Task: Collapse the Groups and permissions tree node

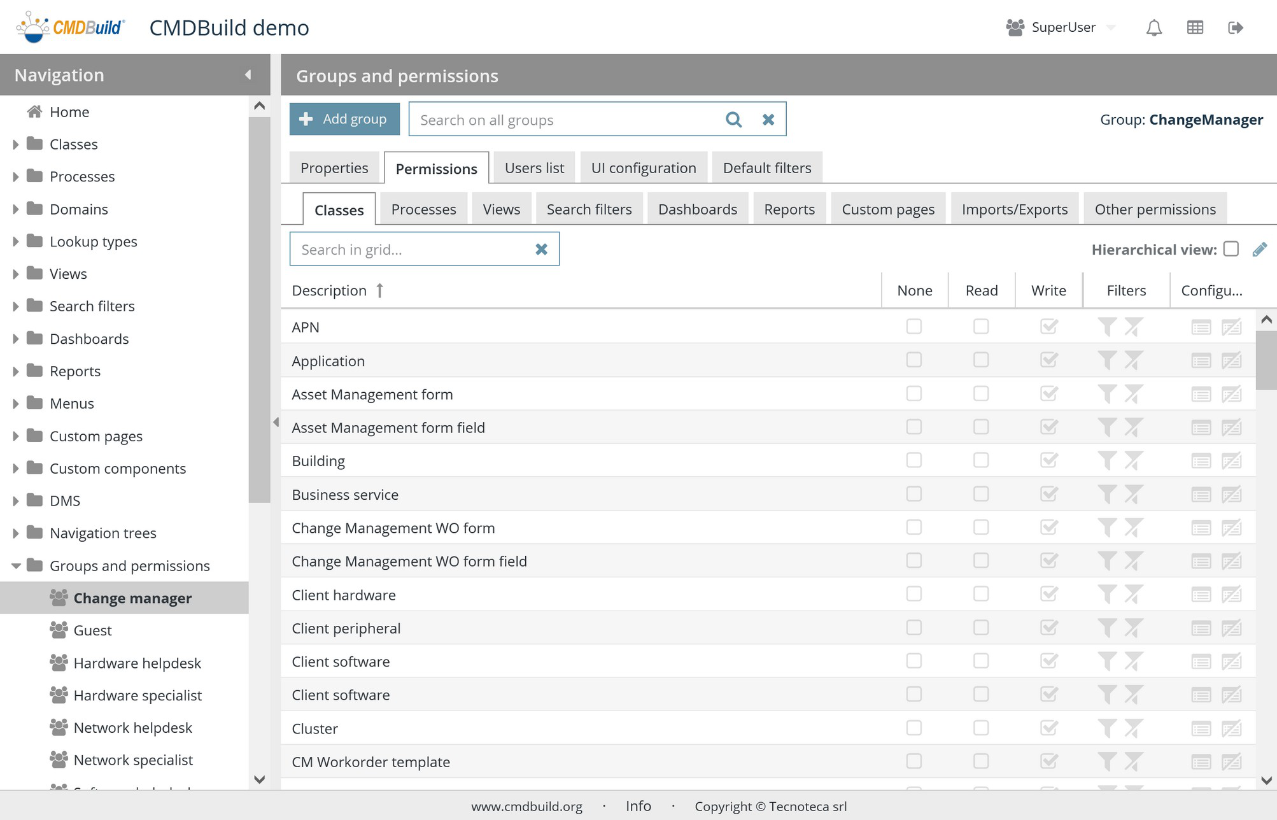Action: coord(15,566)
